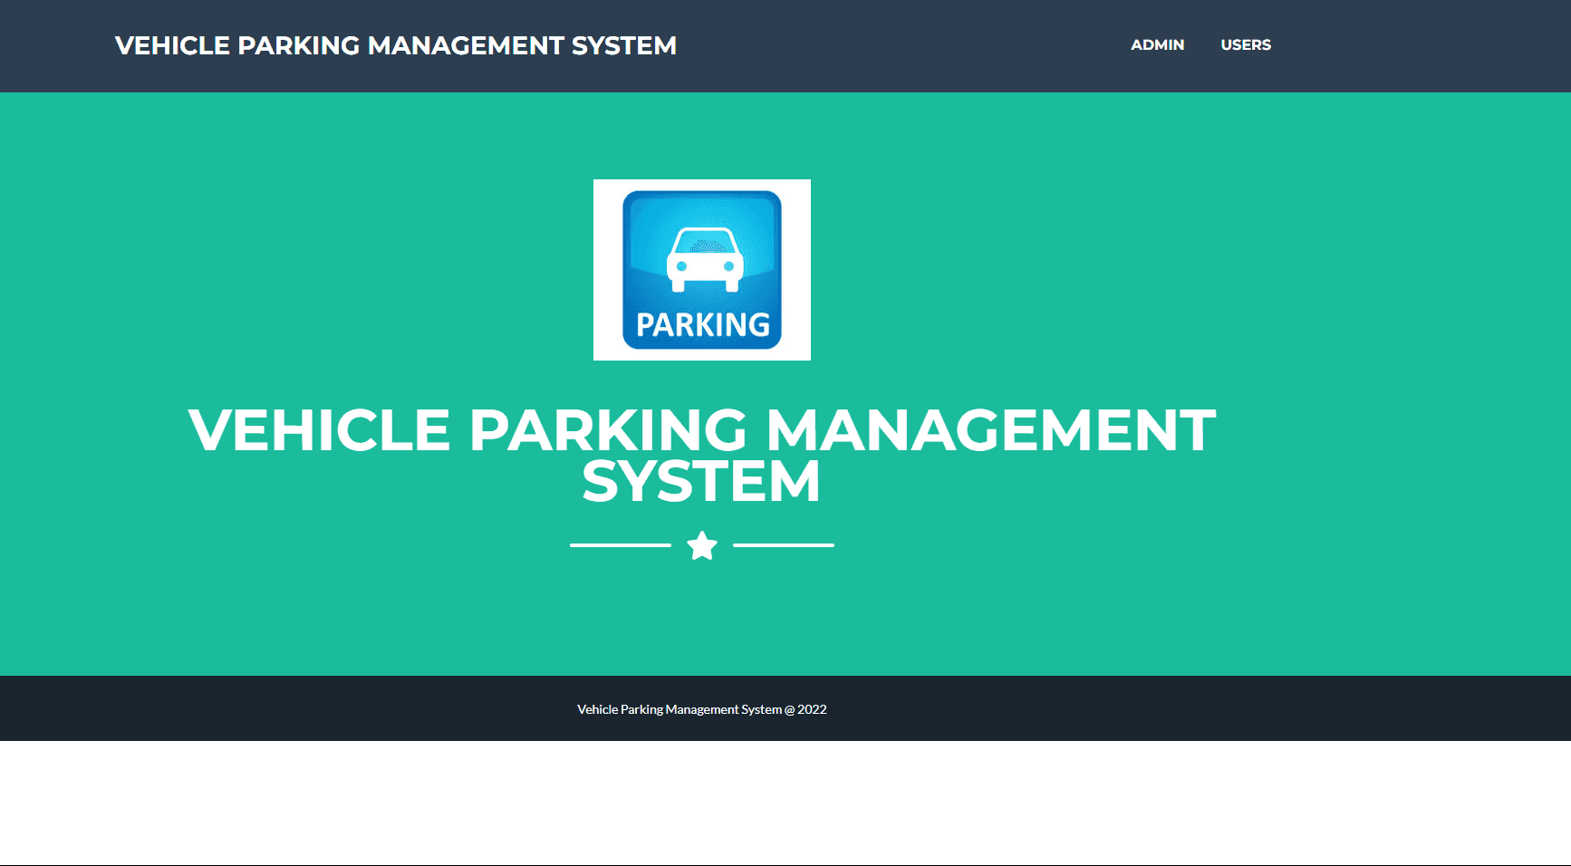Open the ADMIN menu
The image size is (1571, 866).
click(1157, 44)
